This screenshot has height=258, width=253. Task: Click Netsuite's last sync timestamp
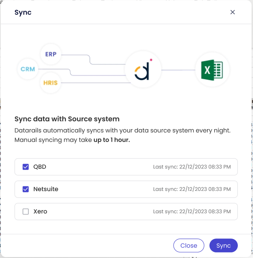click(x=192, y=189)
